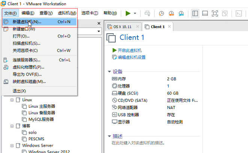This screenshot has height=153, width=248.
Task: Collapse the 描述 section
Action: [x=109, y=136]
